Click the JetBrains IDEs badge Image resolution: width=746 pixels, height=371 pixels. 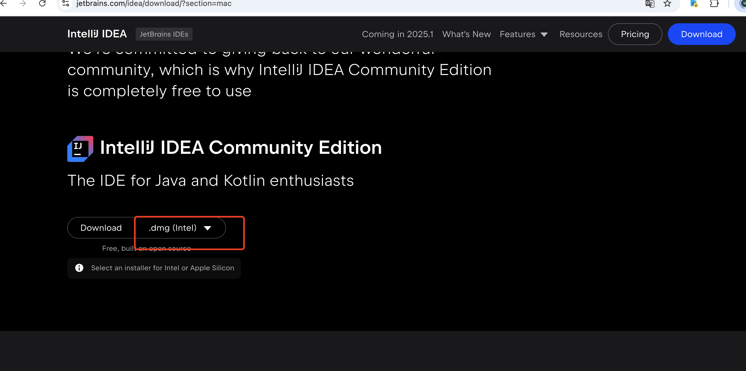[x=164, y=34]
